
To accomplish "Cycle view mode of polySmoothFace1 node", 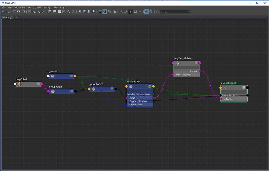I will click(196, 63).
